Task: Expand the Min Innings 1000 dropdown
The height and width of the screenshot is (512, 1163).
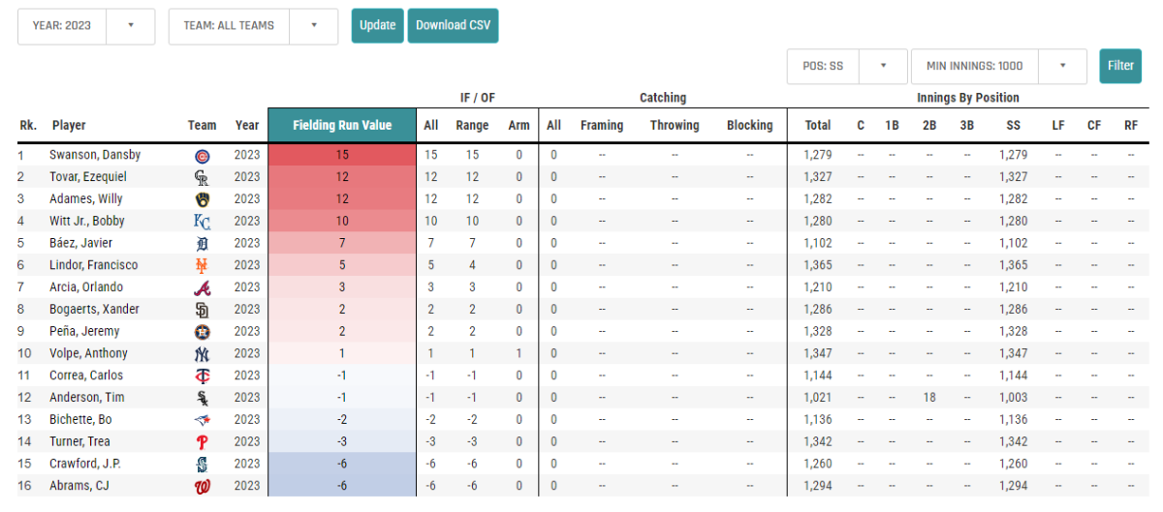Action: pyautogui.click(x=997, y=66)
